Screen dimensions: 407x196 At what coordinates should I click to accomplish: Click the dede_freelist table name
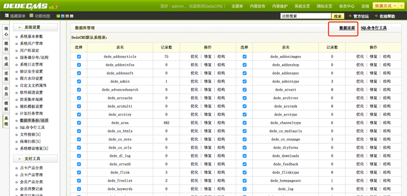click(120, 181)
